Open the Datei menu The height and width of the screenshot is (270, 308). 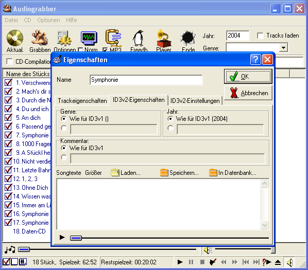pyautogui.click(x=11, y=20)
